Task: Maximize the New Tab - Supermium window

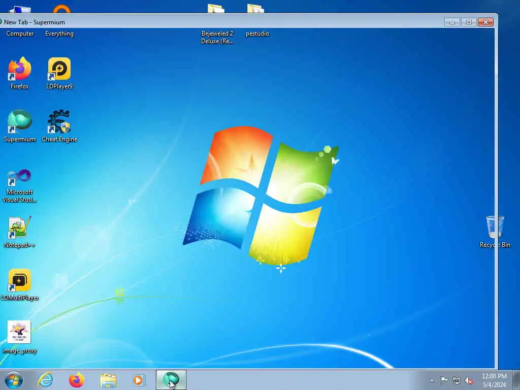Action: tap(469, 22)
